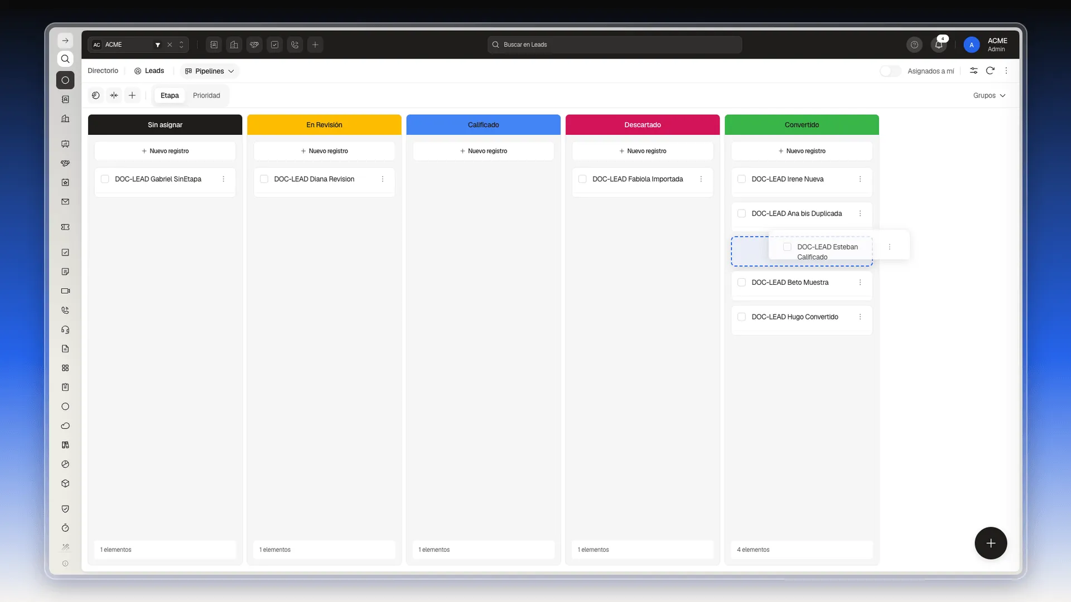The height and width of the screenshot is (602, 1071).
Task: Open the cloud icon in sidebar
Action: tap(65, 426)
